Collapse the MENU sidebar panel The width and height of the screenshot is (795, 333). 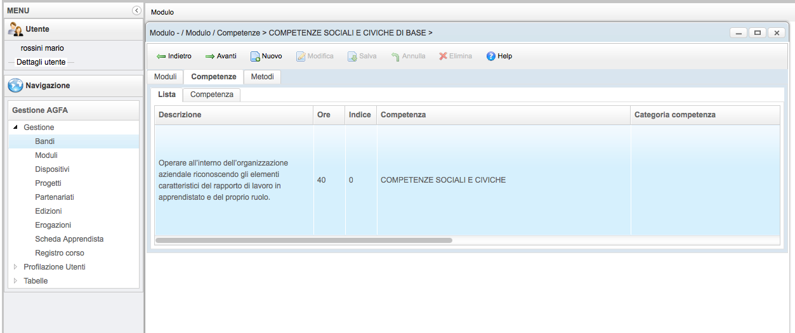coord(136,11)
